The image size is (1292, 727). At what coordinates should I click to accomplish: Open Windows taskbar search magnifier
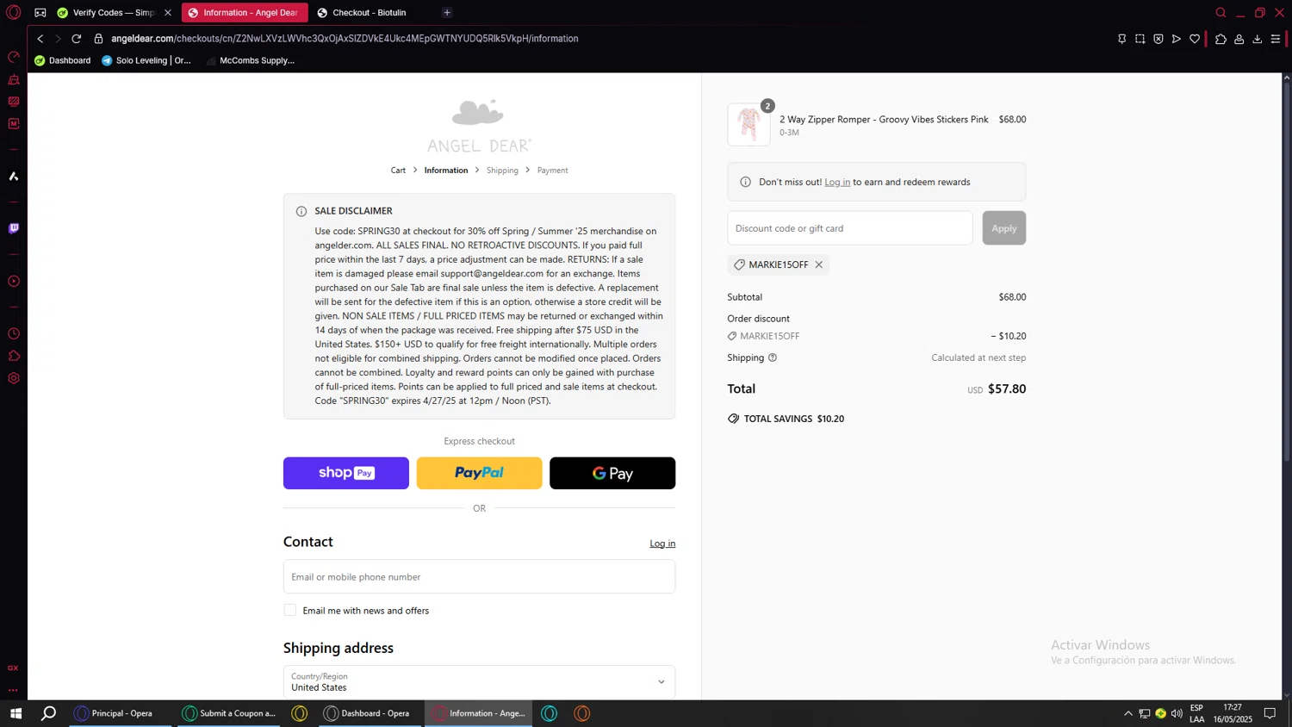tap(49, 713)
